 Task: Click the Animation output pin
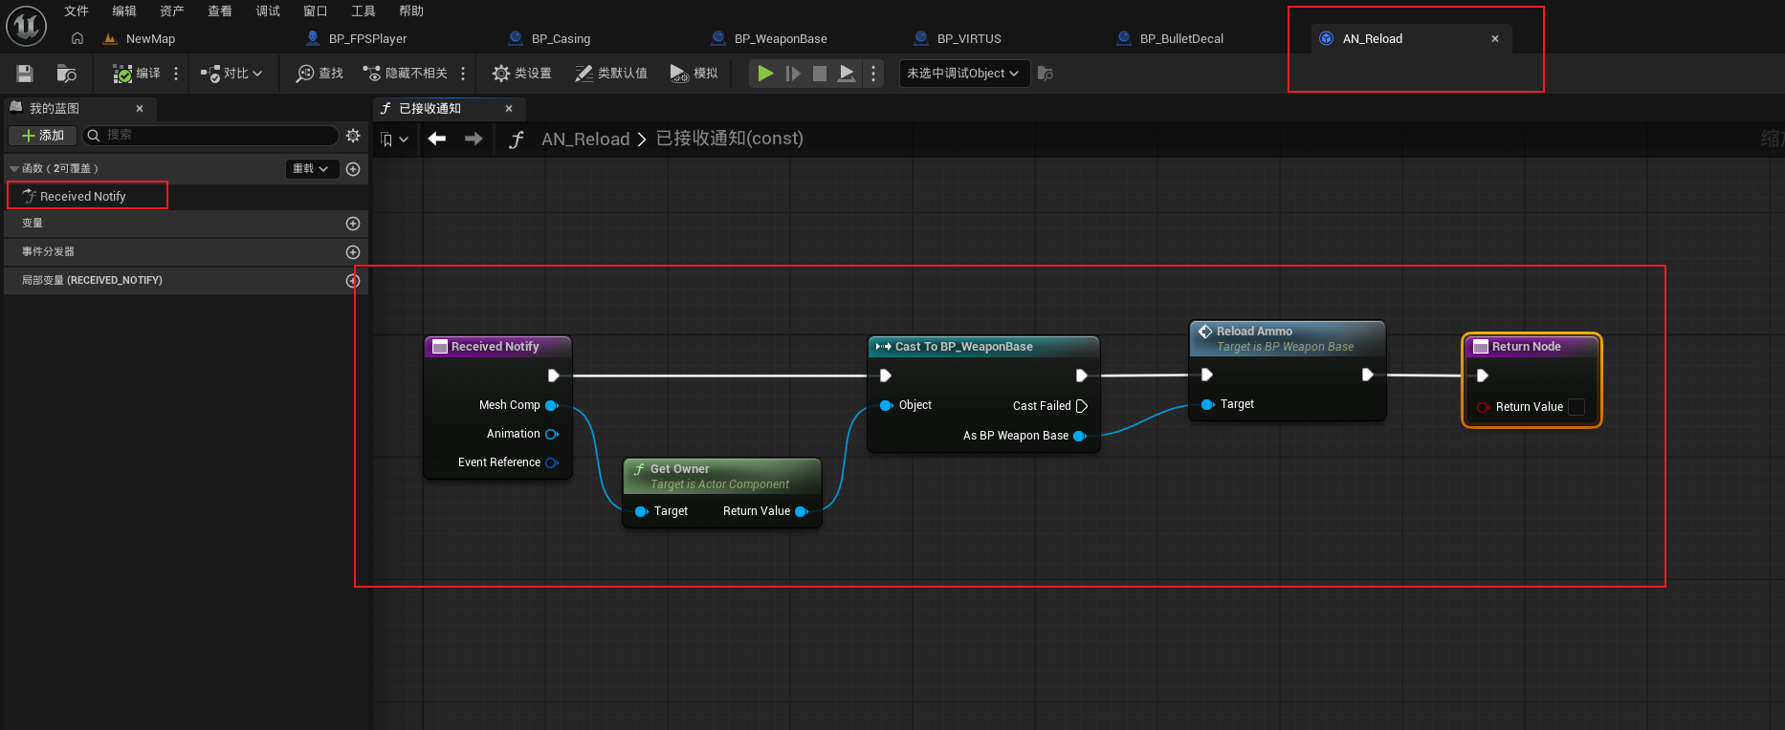(x=552, y=434)
